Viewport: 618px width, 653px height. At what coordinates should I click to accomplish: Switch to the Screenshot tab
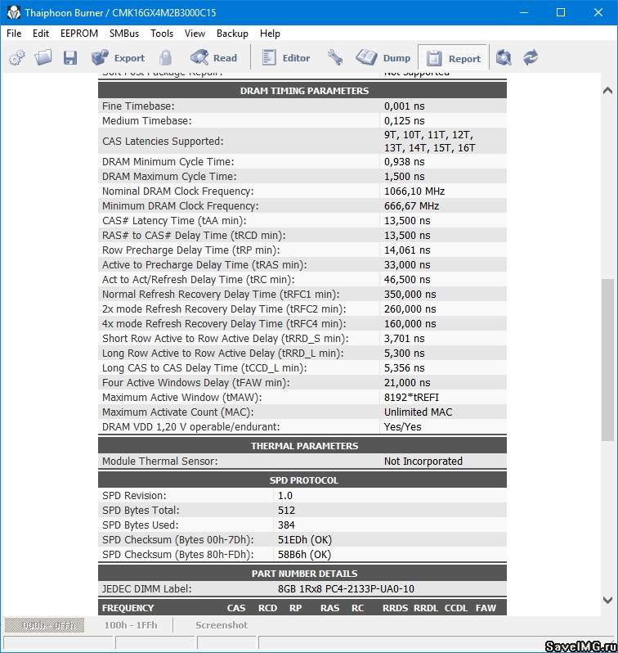(x=221, y=625)
